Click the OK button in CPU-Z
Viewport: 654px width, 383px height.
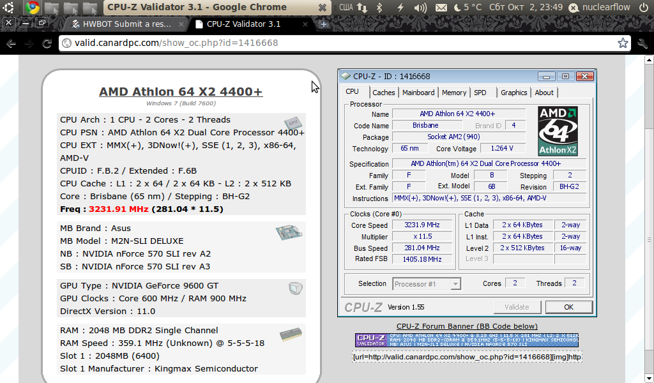568,307
